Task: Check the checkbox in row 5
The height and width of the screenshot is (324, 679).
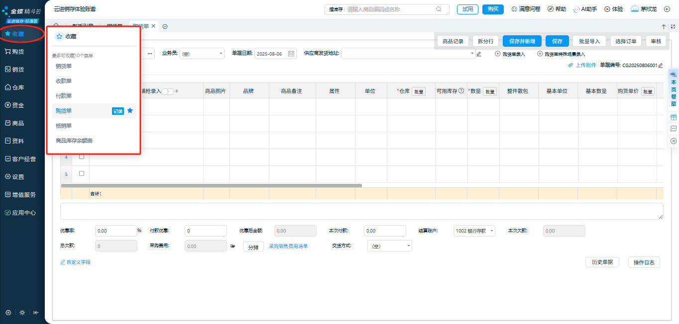Action: 82,173
